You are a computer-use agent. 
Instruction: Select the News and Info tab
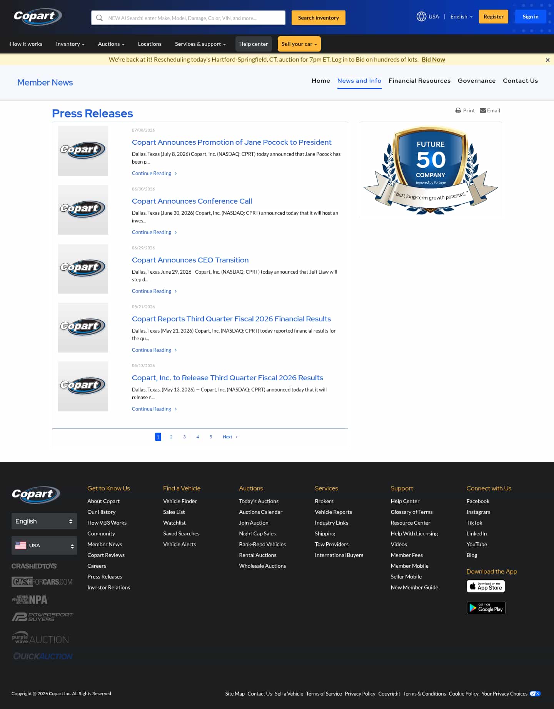(x=359, y=80)
